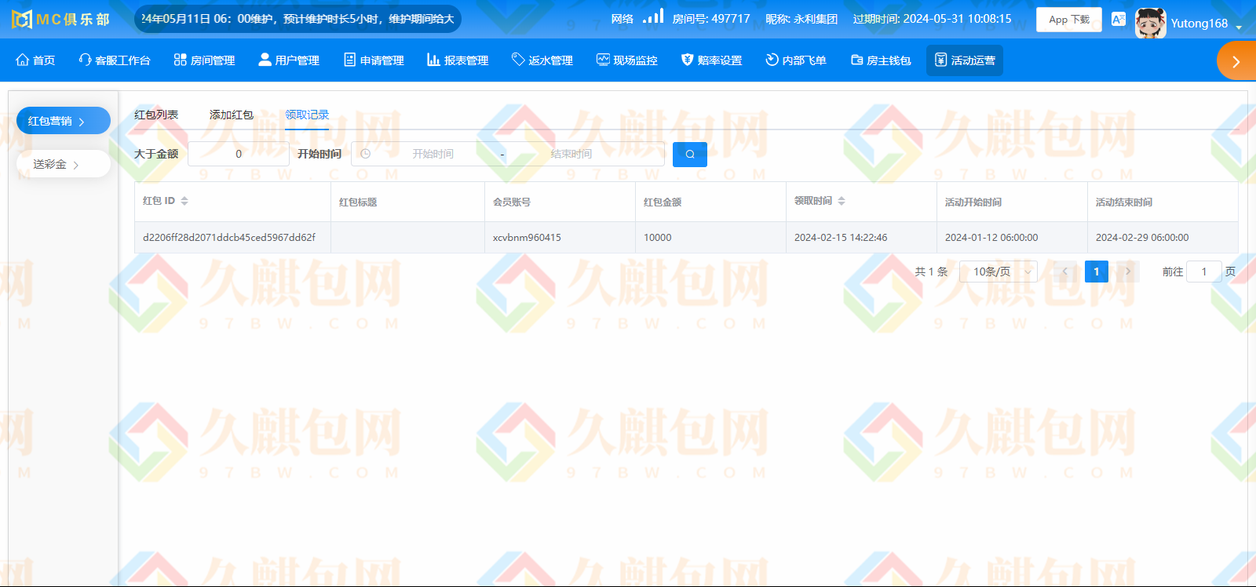
Task: Click the network signal strength icon
Action: pos(653,16)
